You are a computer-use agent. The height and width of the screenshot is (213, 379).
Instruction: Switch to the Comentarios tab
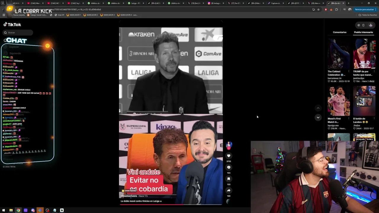click(x=340, y=32)
